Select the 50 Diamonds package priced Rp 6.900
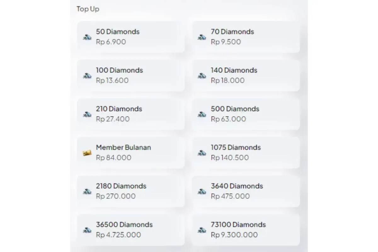The height and width of the screenshot is (252, 378). [131, 37]
